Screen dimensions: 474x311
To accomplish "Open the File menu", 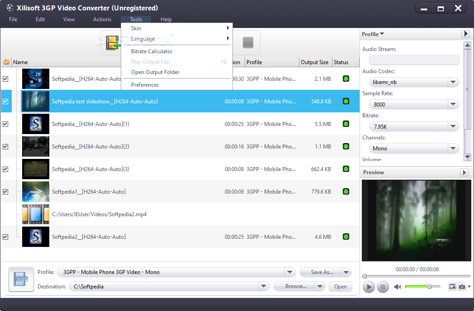I will tap(13, 19).
